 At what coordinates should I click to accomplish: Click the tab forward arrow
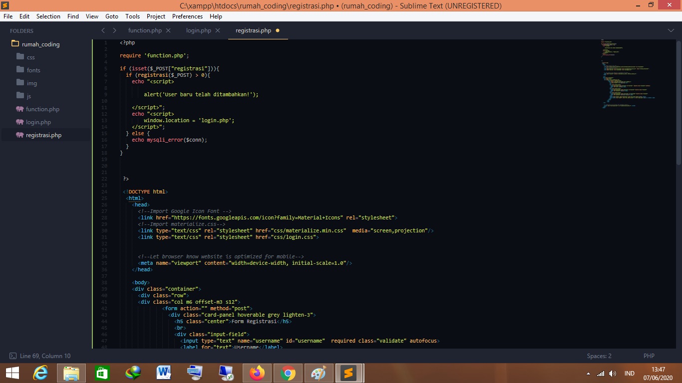click(114, 30)
